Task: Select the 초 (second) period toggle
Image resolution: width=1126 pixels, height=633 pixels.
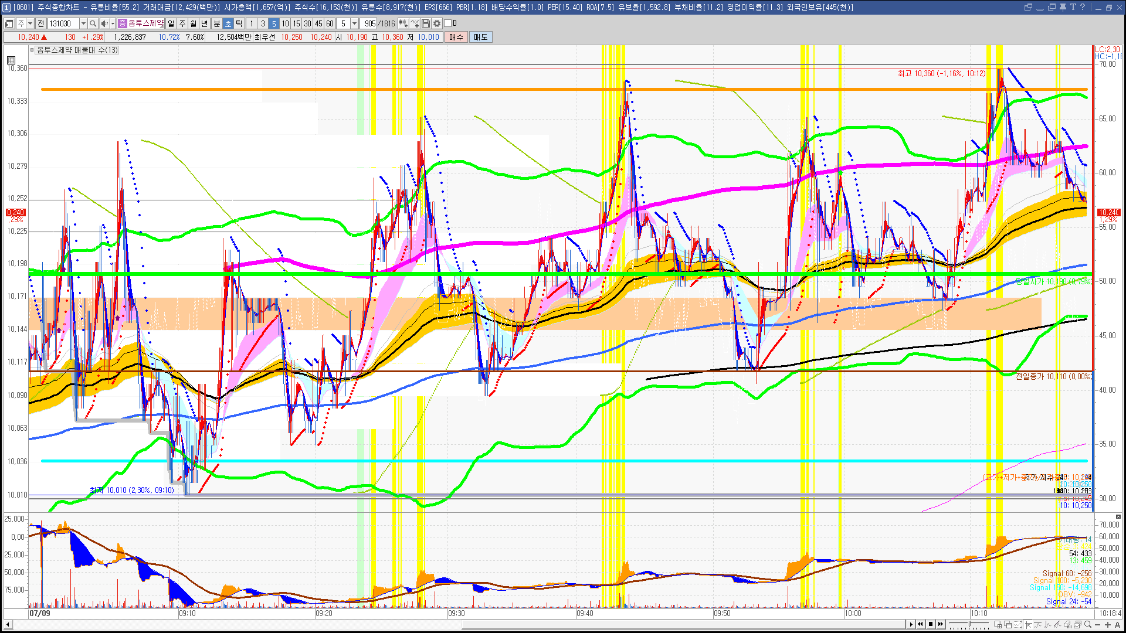Action: 228,23
